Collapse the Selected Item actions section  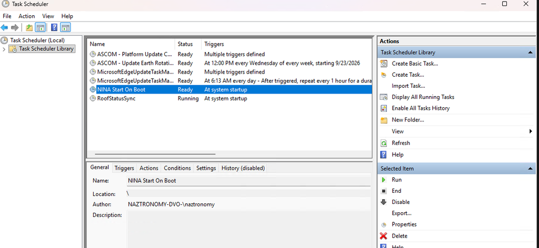point(530,169)
